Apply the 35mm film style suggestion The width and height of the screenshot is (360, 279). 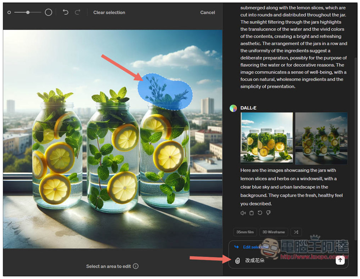click(x=245, y=232)
